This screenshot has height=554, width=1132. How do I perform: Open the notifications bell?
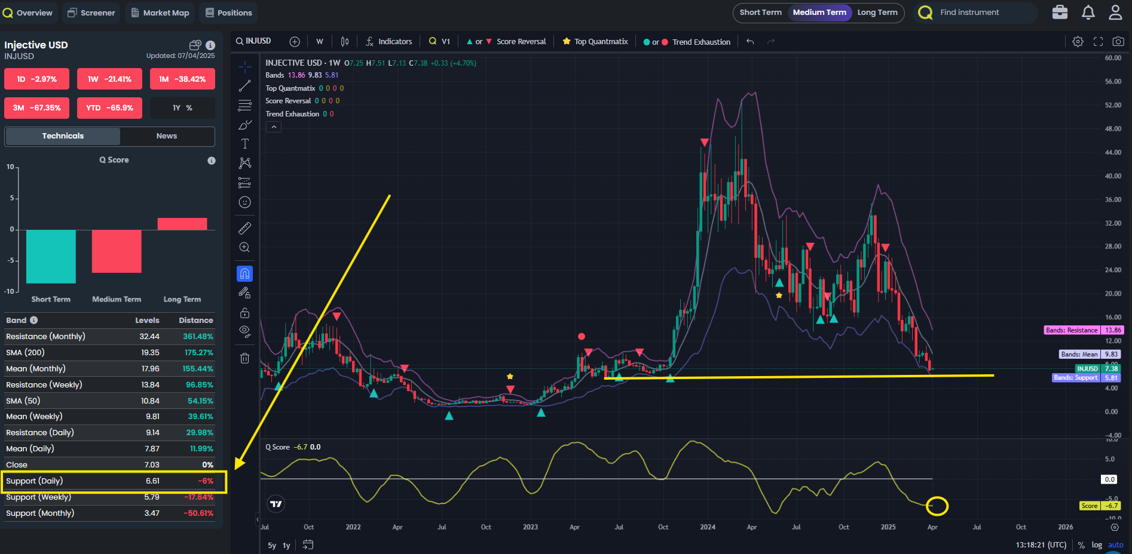pyautogui.click(x=1088, y=13)
